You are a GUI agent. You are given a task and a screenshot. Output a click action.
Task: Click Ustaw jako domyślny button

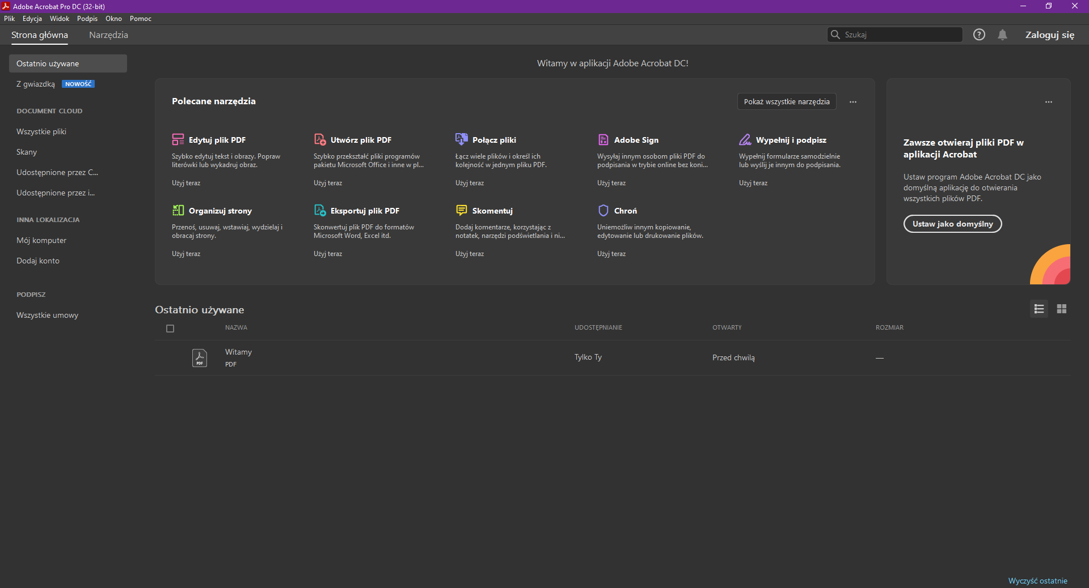pos(953,224)
